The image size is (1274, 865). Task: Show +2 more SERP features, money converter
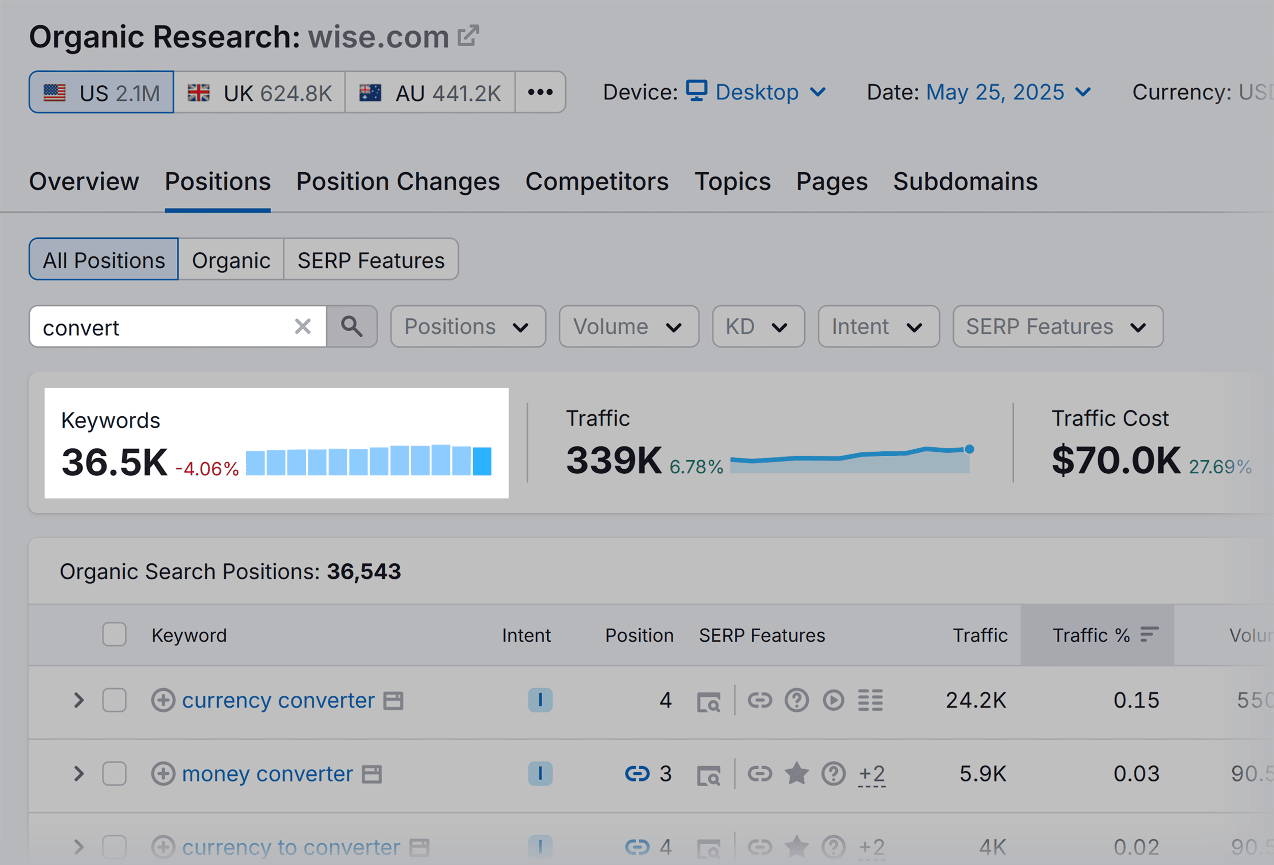(871, 774)
